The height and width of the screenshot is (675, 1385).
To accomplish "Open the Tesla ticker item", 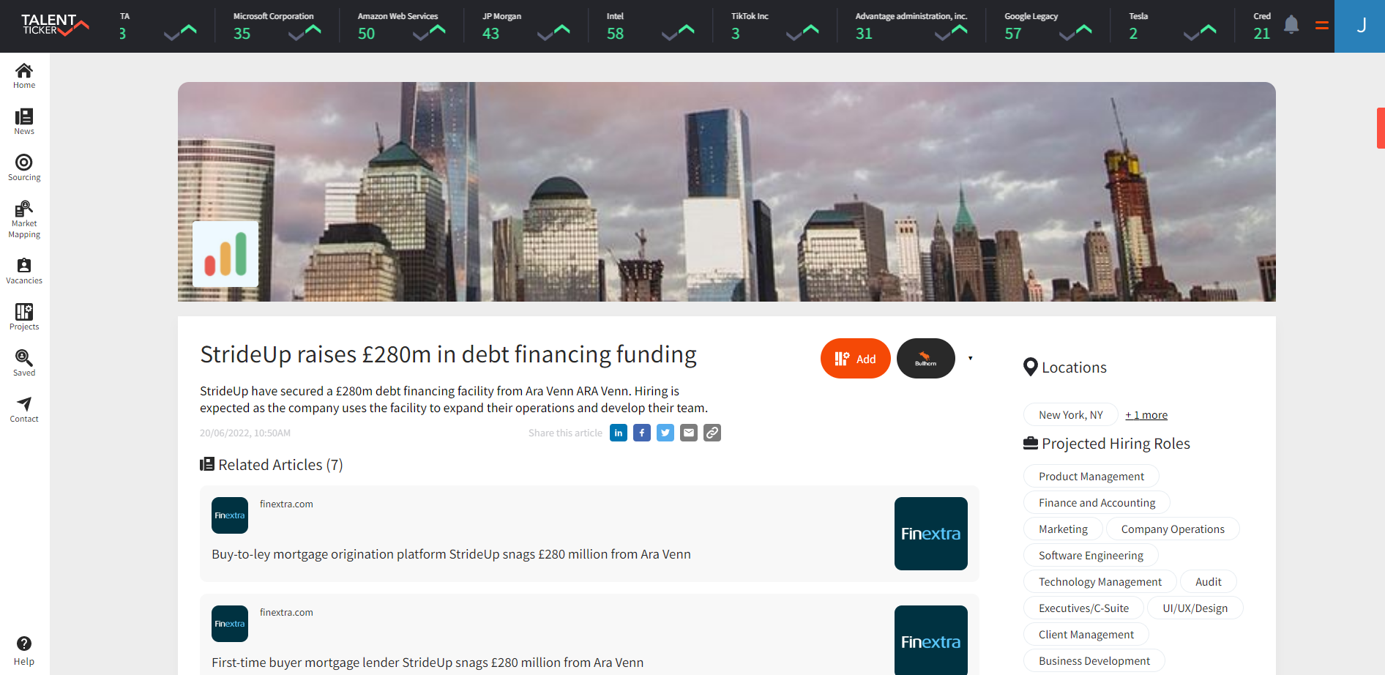I will [1173, 26].
